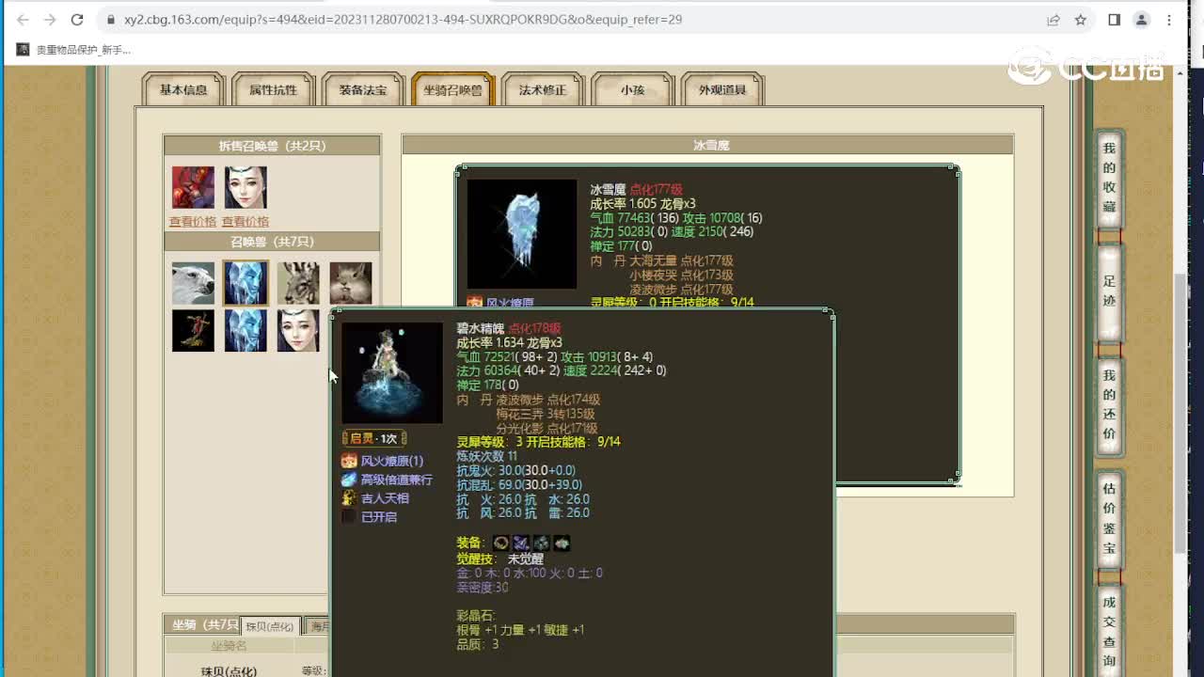Open 估价鉴宝 in the right sidebar
1204x677 pixels.
(1110, 518)
